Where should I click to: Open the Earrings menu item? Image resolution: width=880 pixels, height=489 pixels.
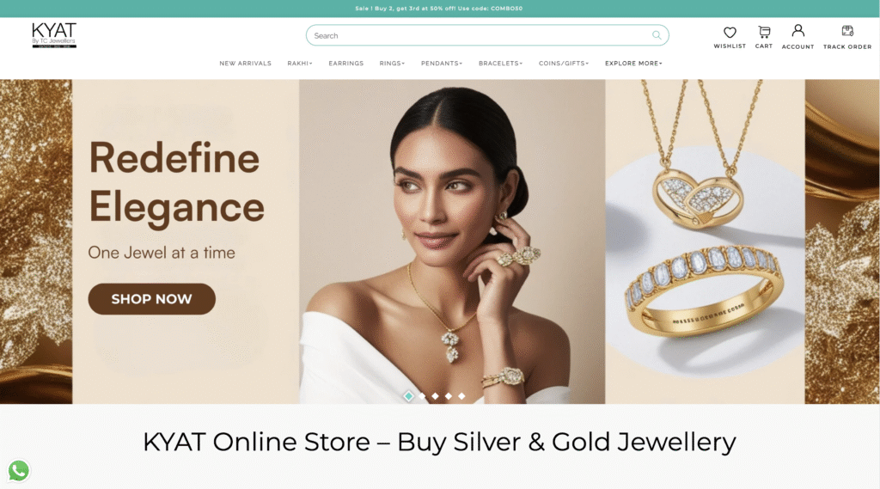pyautogui.click(x=345, y=64)
